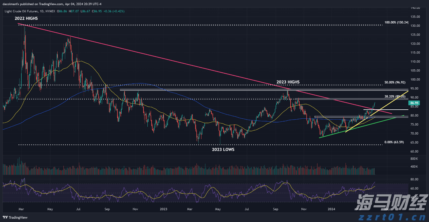
Task: Select the 0.00% (63.59) Fibonacci label
Action: click(396, 142)
